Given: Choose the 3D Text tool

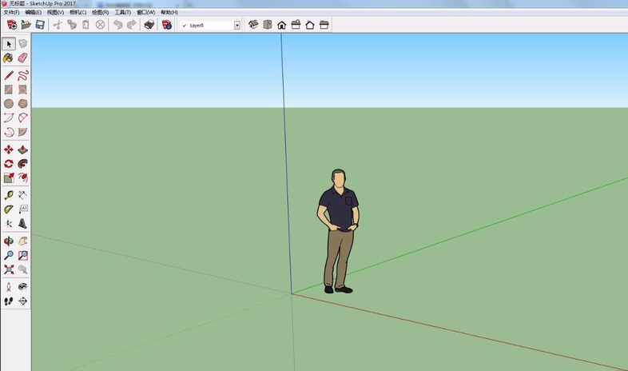Looking at the screenshot, I should coord(23,224).
